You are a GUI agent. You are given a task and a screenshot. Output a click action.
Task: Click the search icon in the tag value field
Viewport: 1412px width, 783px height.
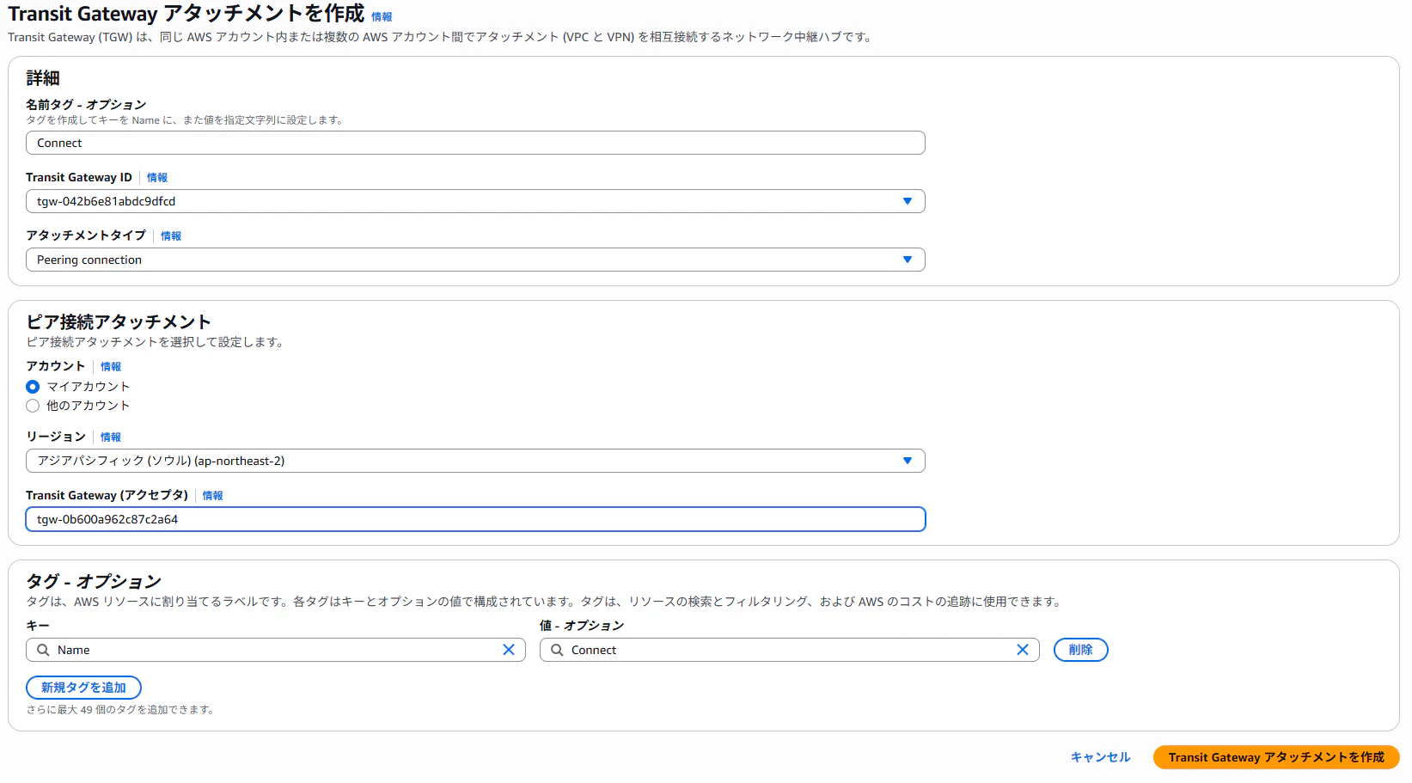pyautogui.click(x=555, y=650)
